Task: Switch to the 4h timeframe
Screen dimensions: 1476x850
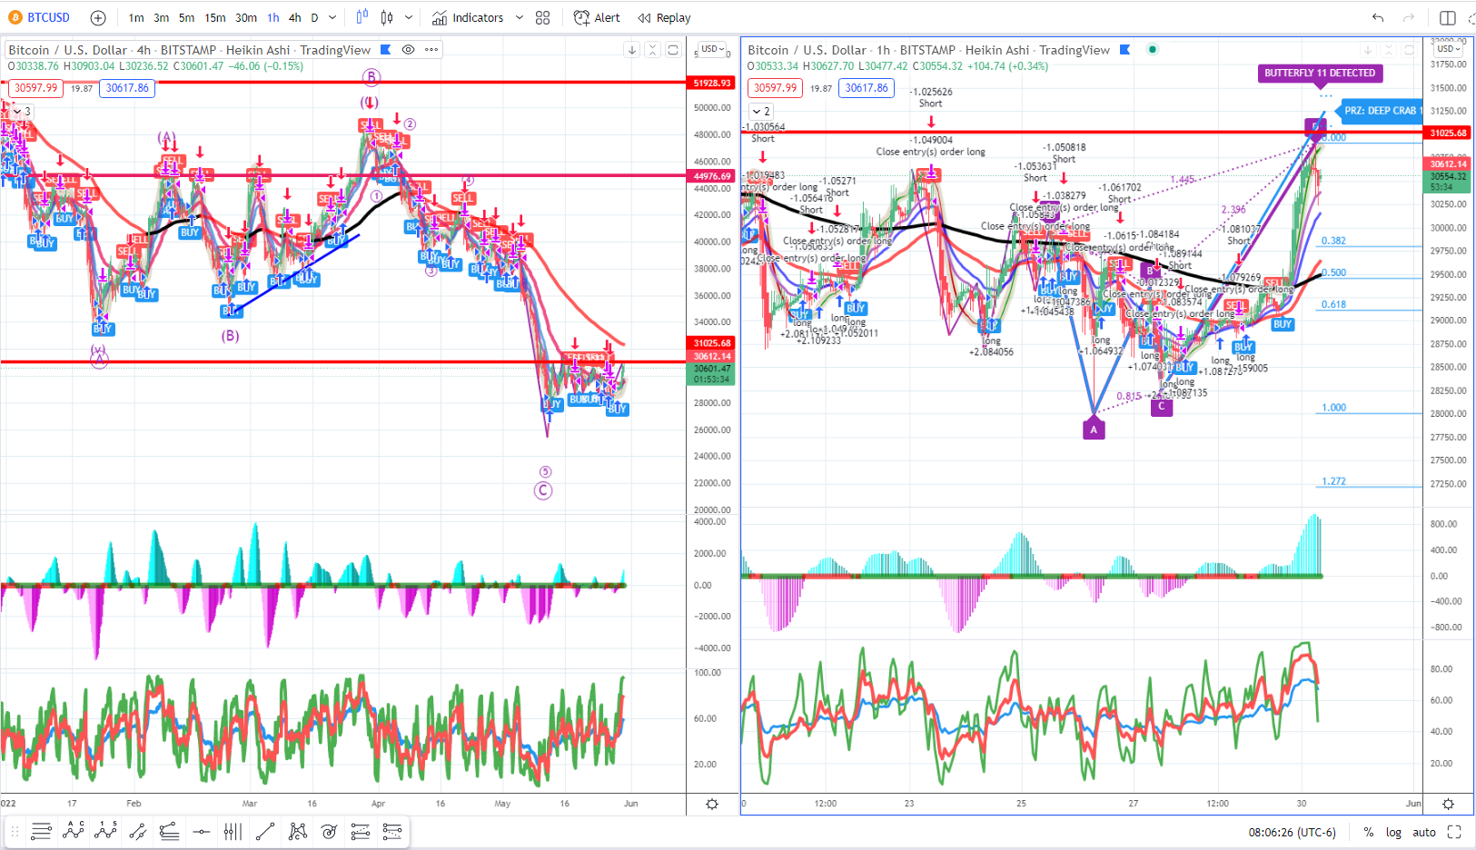Action: pyautogui.click(x=295, y=17)
